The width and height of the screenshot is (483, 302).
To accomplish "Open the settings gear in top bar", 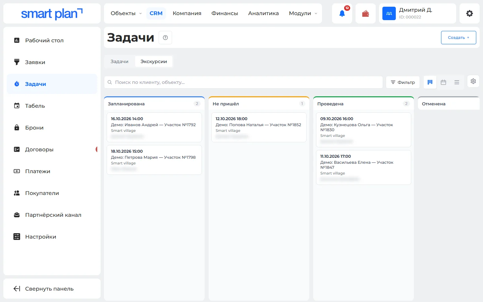I will pos(470,13).
